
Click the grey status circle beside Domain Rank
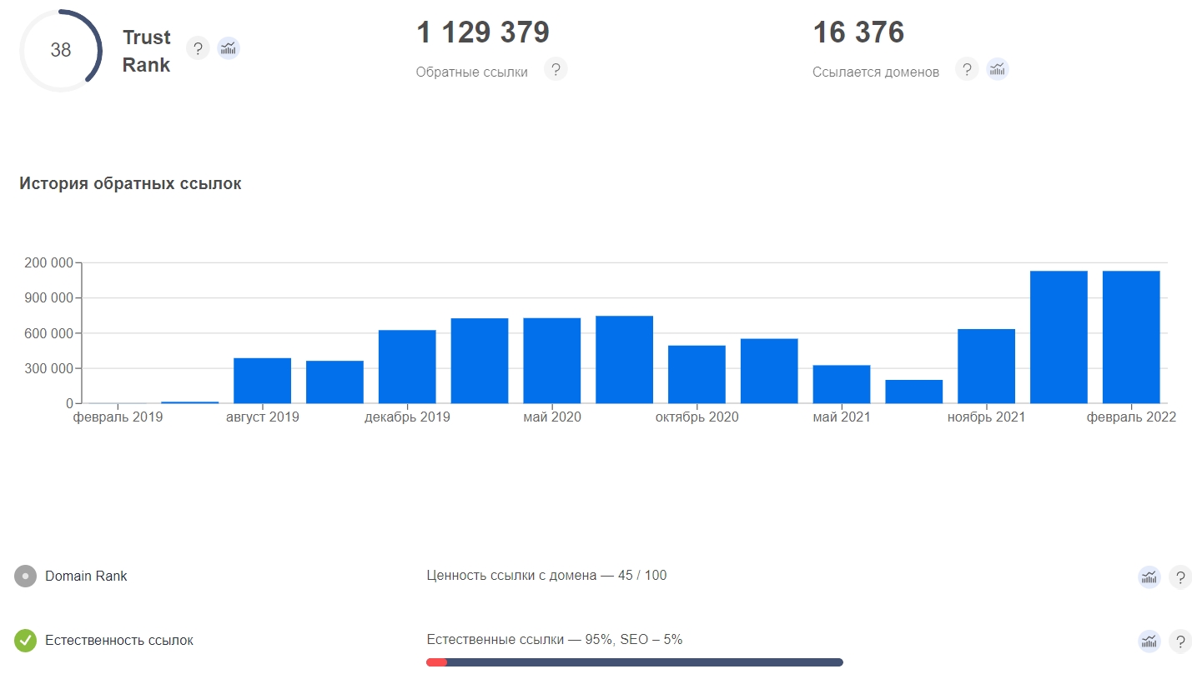point(26,576)
